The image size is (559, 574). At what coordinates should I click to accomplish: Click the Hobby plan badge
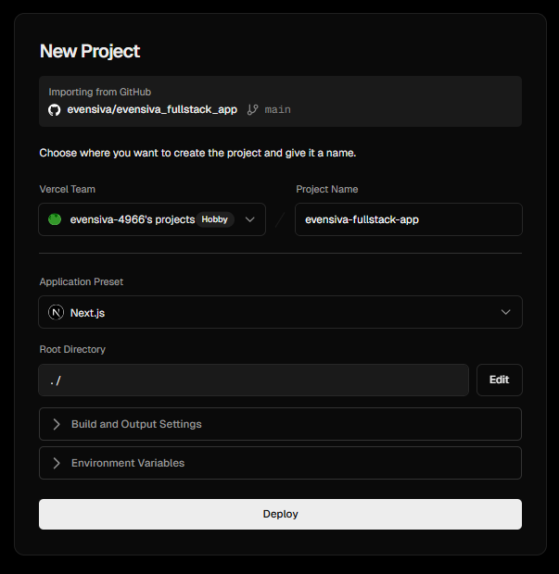[x=215, y=219]
